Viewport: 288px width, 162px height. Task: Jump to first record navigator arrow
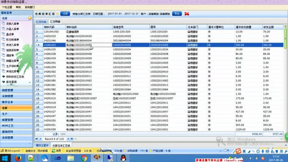36,139
